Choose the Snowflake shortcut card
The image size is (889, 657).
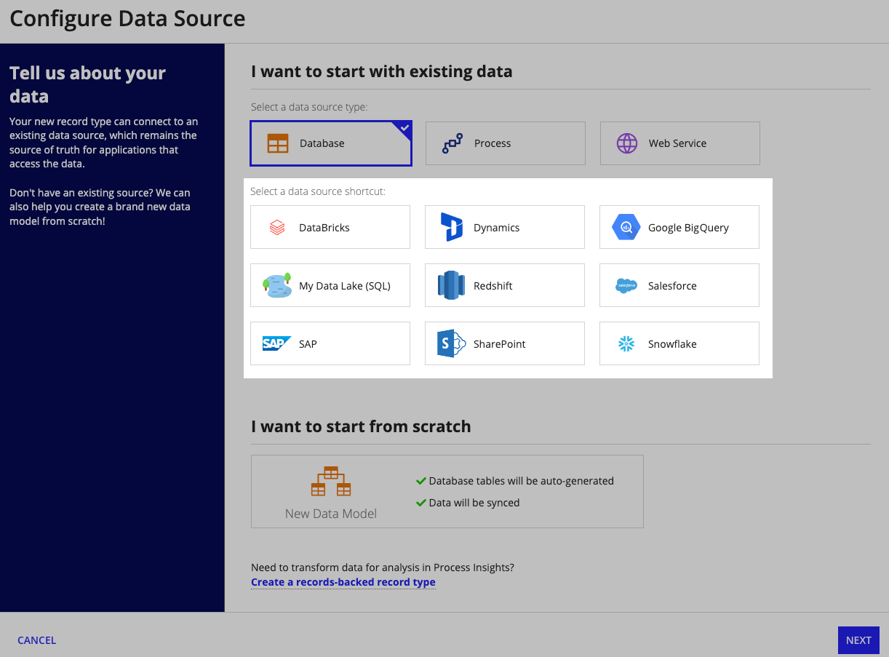pyautogui.click(x=679, y=343)
